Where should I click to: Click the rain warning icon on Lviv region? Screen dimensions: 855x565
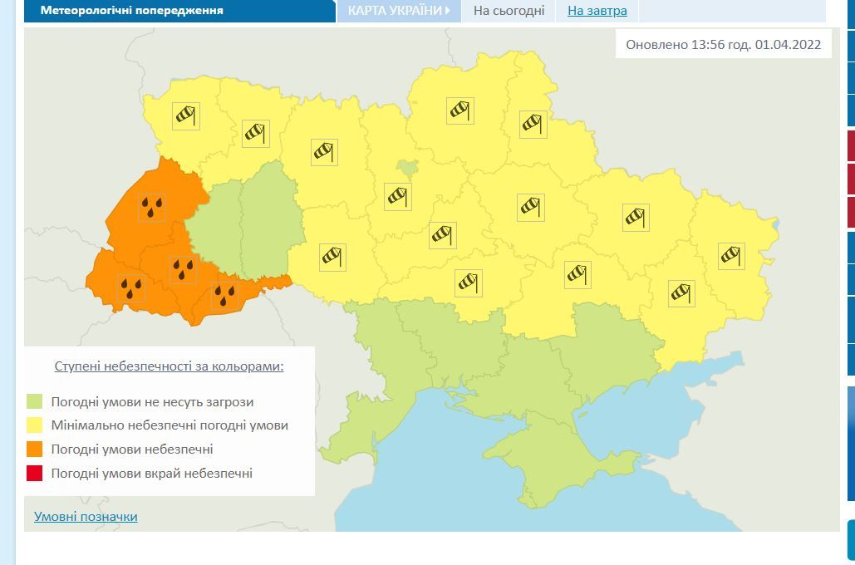pos(150,208)
